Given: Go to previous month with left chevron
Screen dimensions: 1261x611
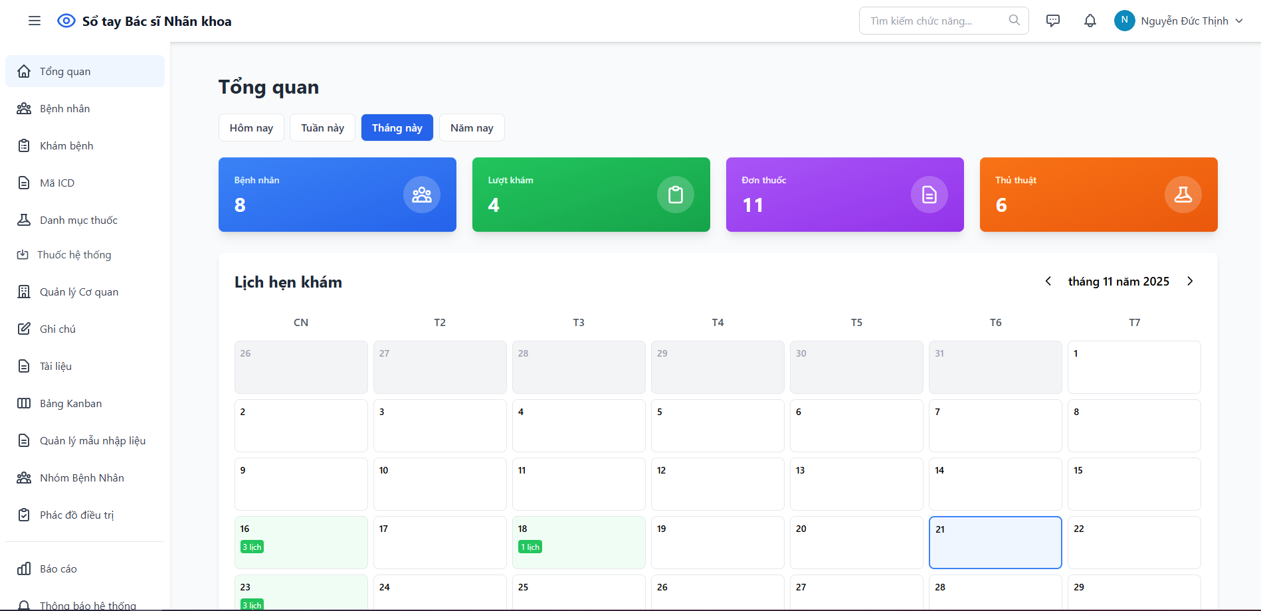Looking at the screenshot, I should pyautogui.click(x=1048, y=281).
